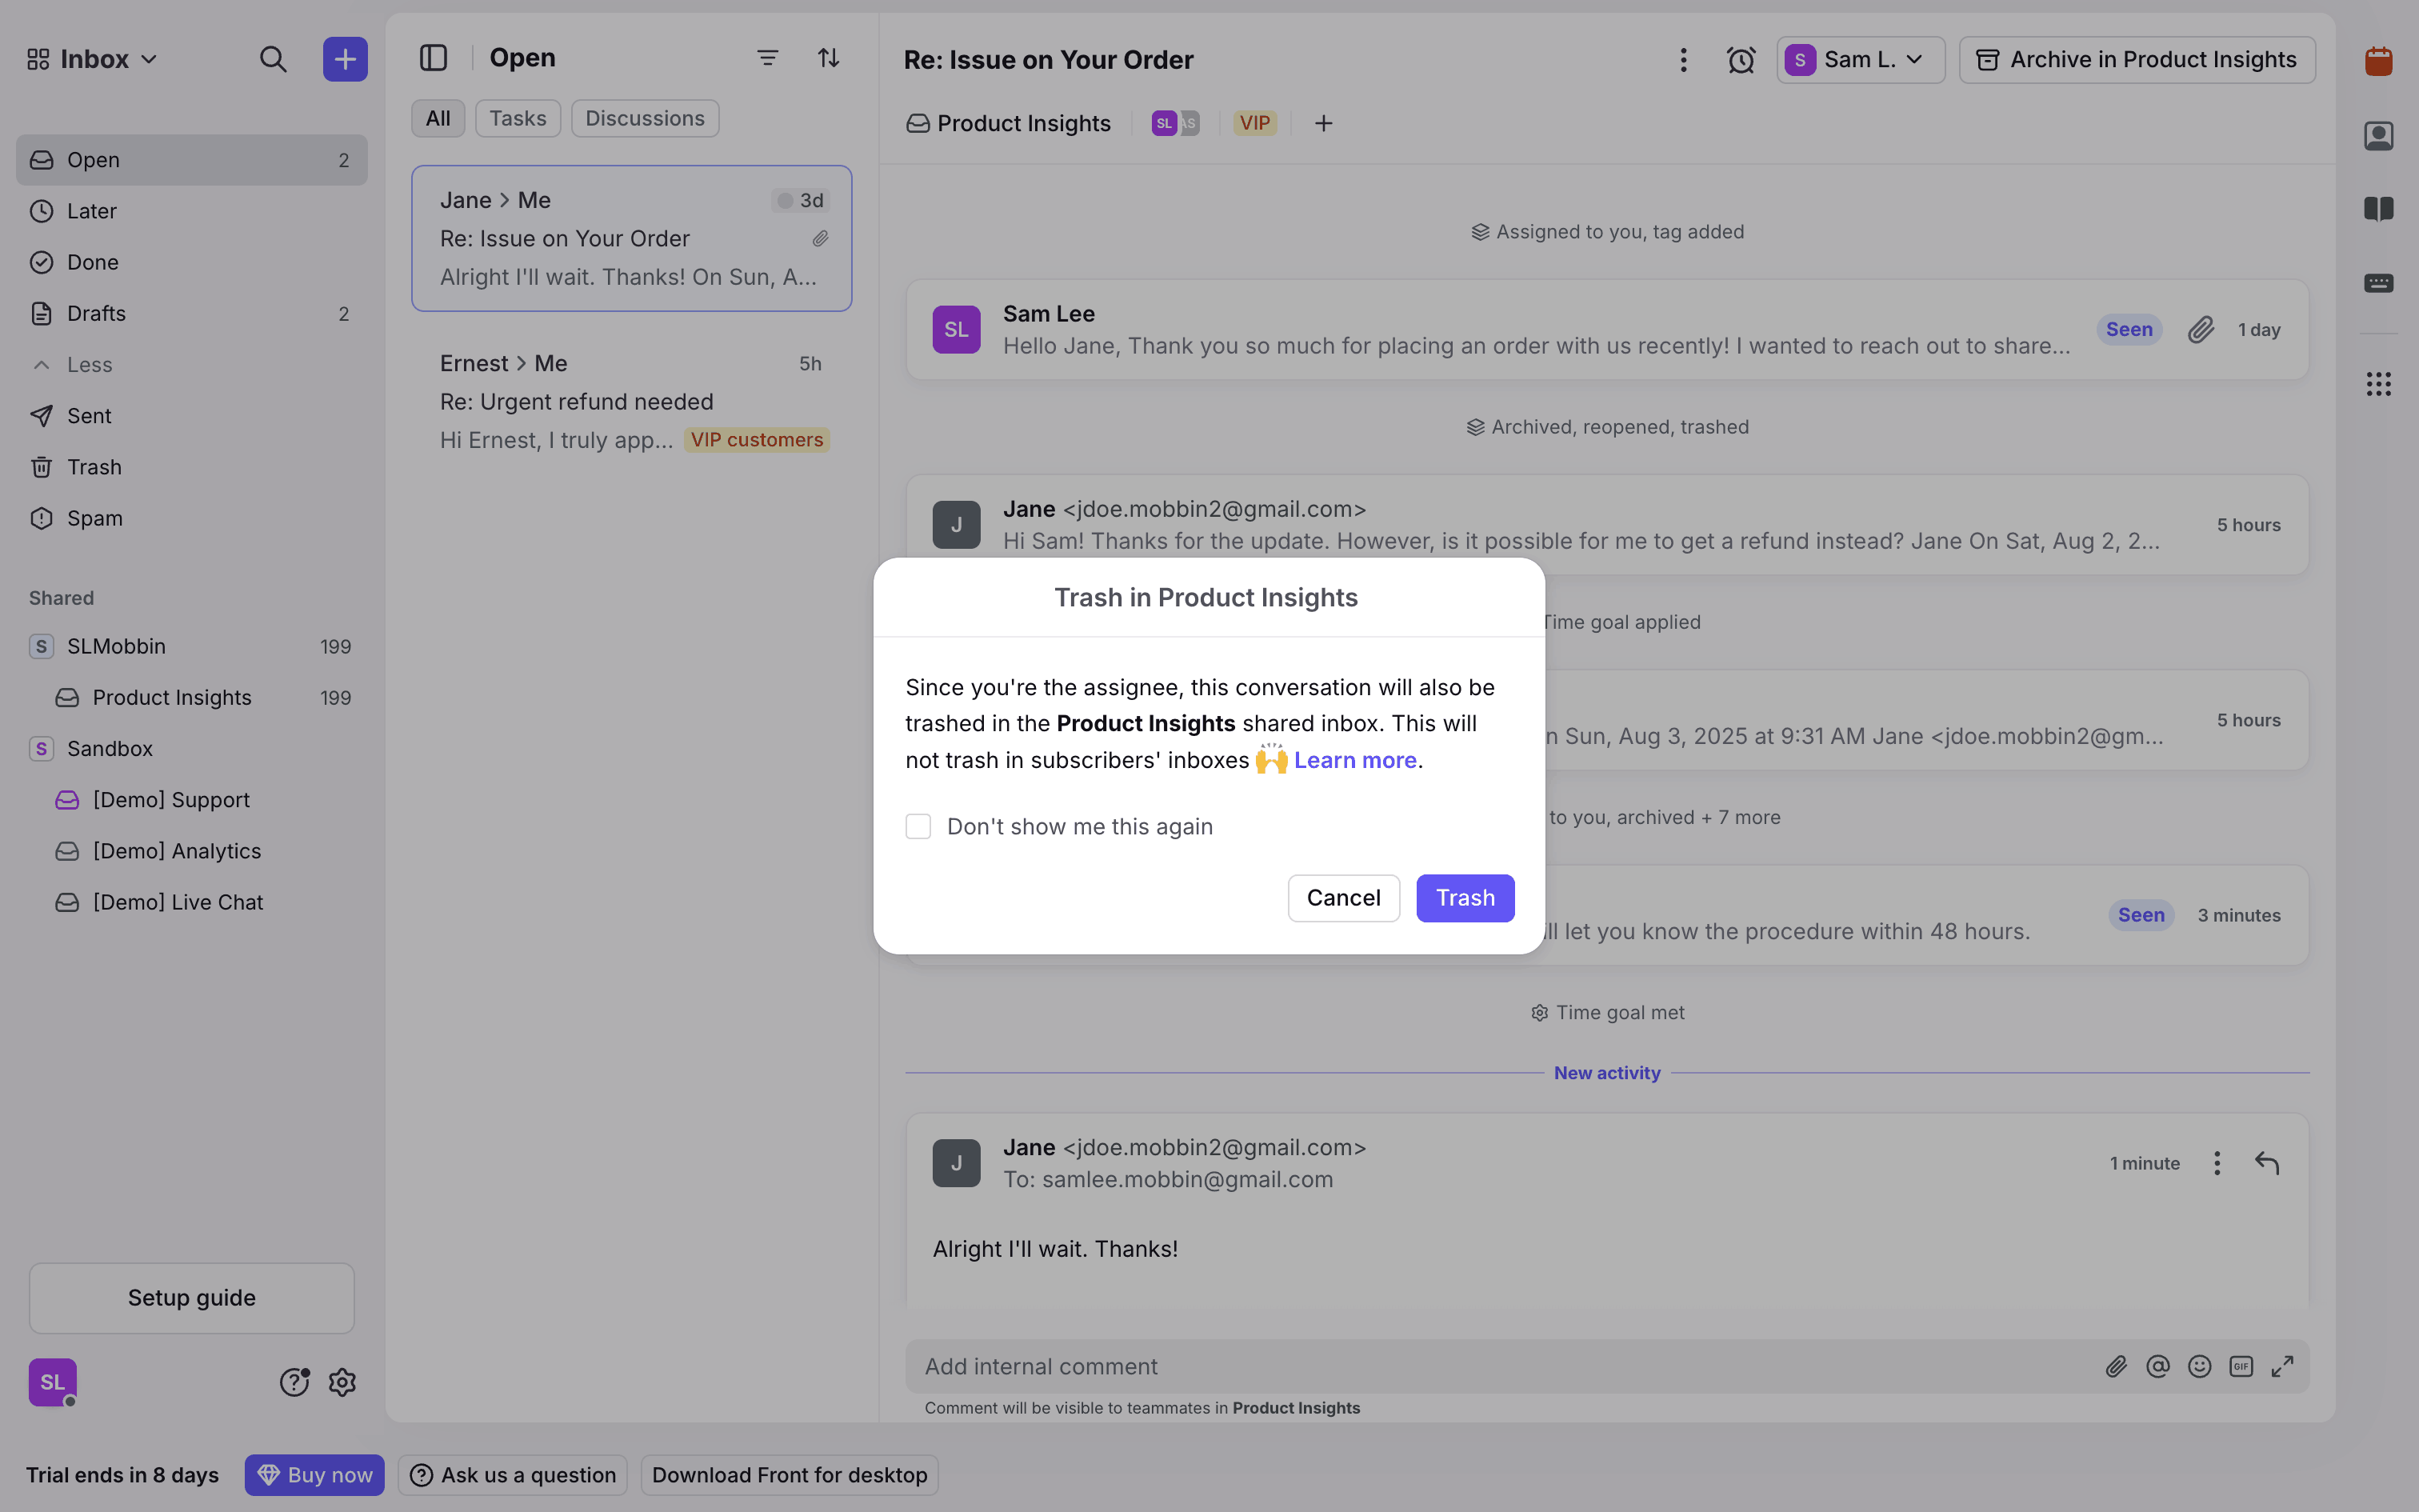Screen dimensions: 2419x1512
Task: Click the Add internal comment field
Action: click(1499, 1366)
